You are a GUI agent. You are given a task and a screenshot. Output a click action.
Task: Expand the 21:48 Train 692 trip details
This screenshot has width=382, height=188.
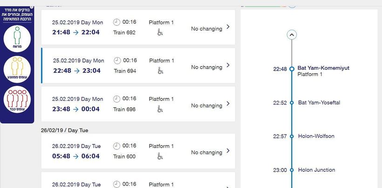pyautogui.click(x=228, y=27)
